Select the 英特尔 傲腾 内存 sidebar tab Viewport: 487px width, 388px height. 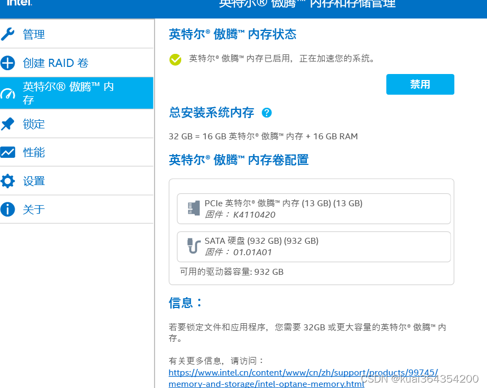pyautogui.click(x=77, y=93)
